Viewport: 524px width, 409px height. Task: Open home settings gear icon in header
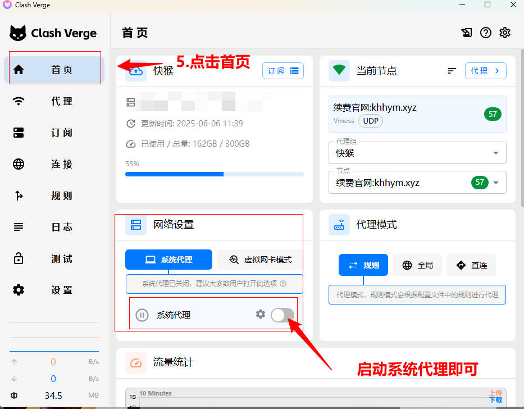coord(504,33)
